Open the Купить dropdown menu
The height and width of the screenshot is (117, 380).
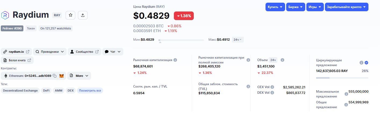275,7
